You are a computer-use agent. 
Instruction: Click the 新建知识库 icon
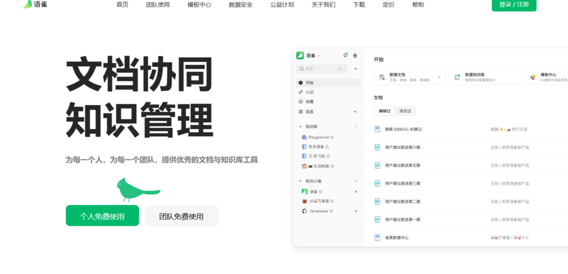pyautogui.click(x=457, y=77)
